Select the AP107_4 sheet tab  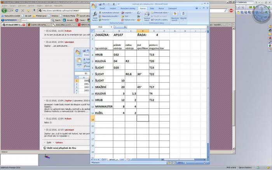pyautogui.click(x=113, y=159)
